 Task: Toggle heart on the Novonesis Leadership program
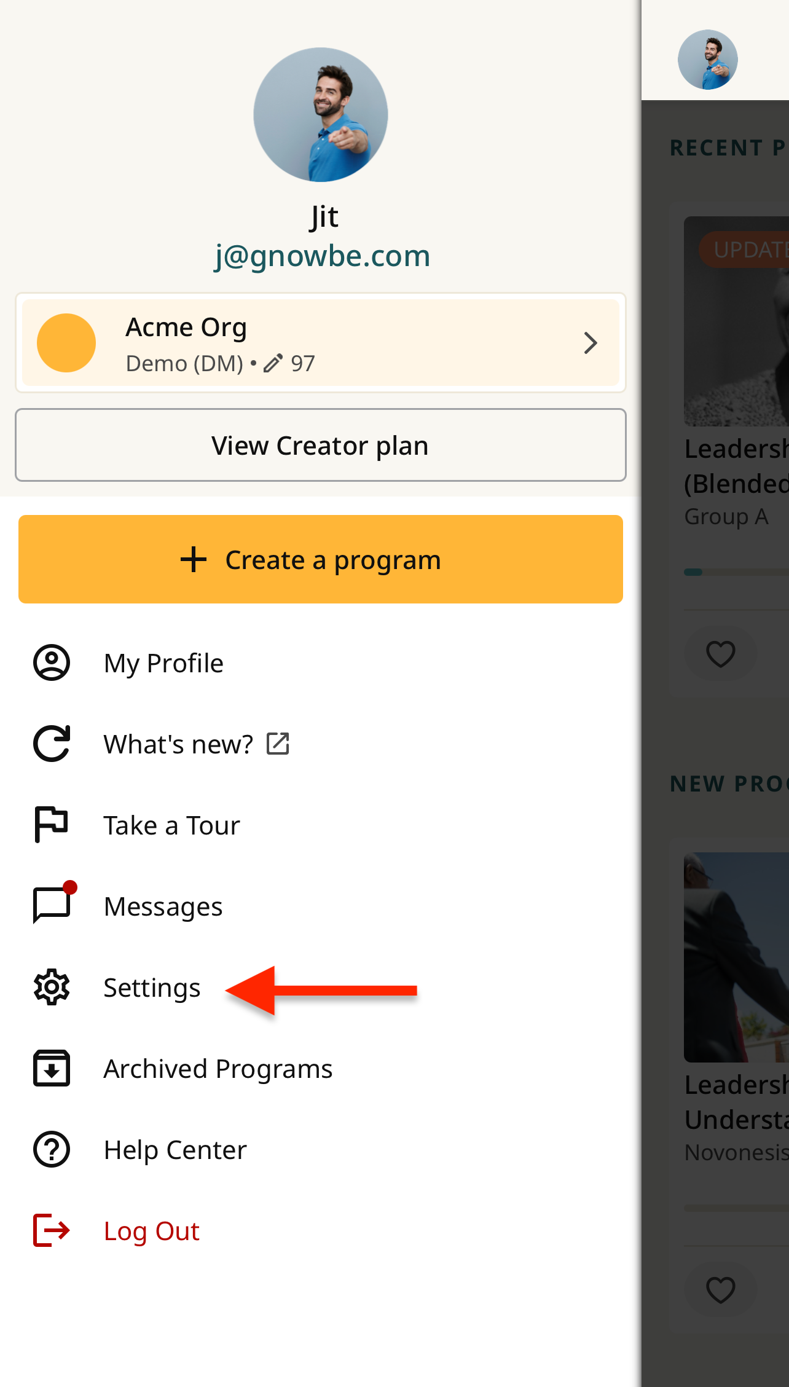pyautogui.click(x=721, y=1289)
